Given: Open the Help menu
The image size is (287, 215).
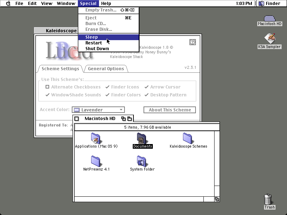Looking at the screenshot, I should (106, 4).
